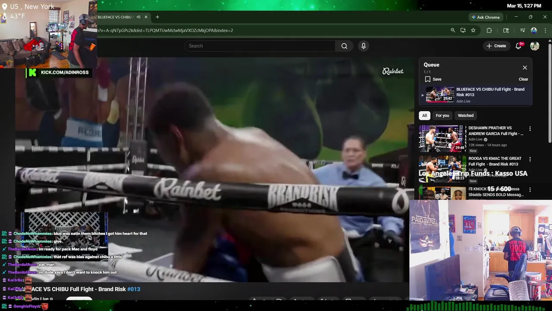Select the All filter chip
The width and height of the screenshot is (552, 311).
click(x=424, y=115)
